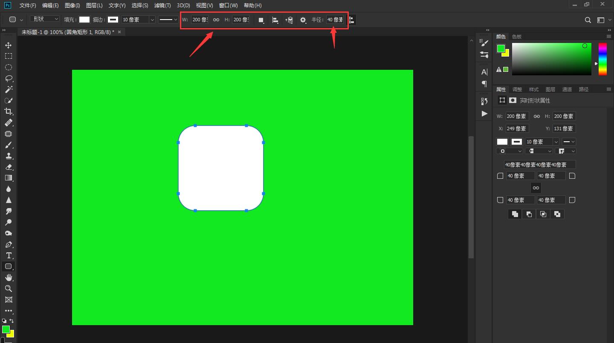Open path alignment options in options bar

point(275,20)
